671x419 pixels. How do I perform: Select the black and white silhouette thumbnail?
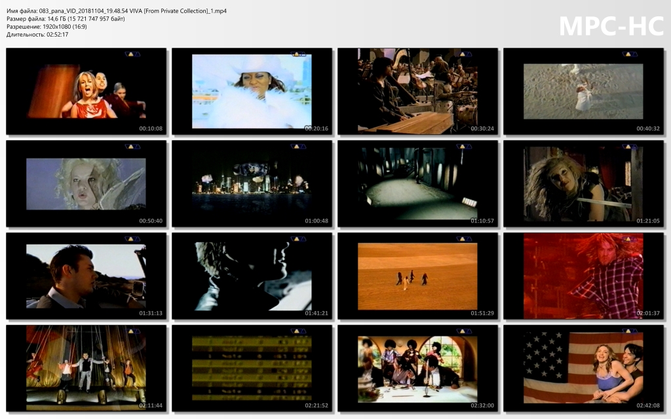[252, 276]
